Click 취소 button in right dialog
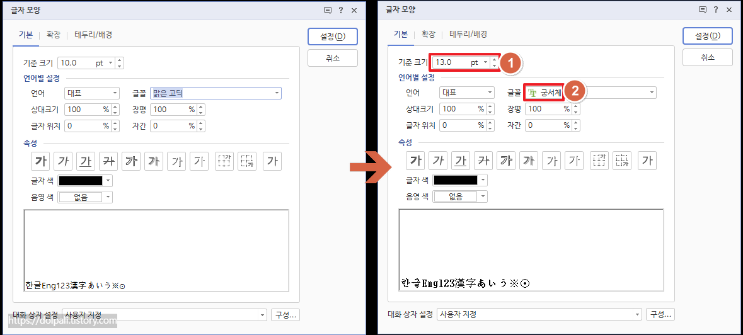 coord(707,58)
